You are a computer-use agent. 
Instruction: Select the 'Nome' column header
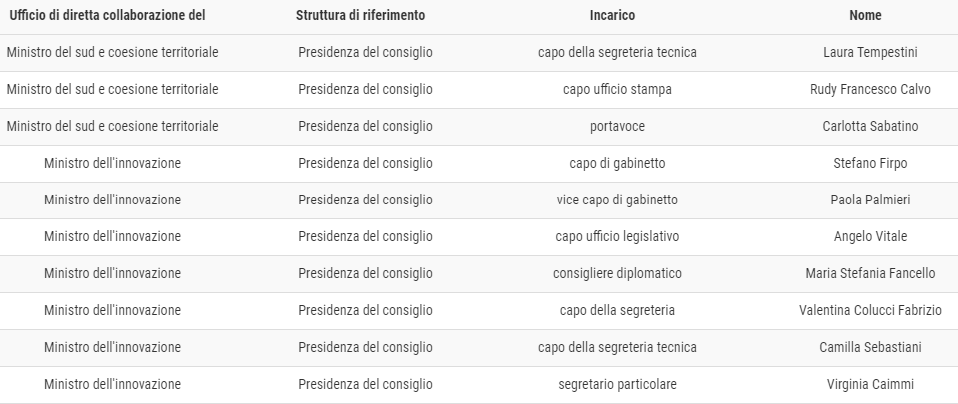(865, 15)
